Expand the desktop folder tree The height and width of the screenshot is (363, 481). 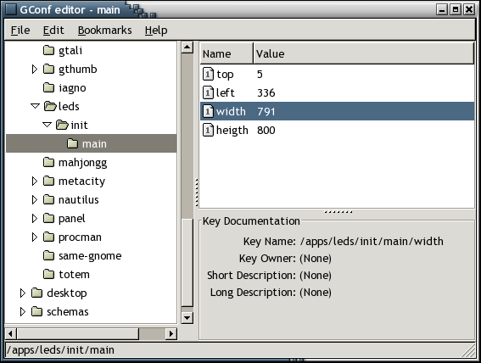click(x=22, y=293)
